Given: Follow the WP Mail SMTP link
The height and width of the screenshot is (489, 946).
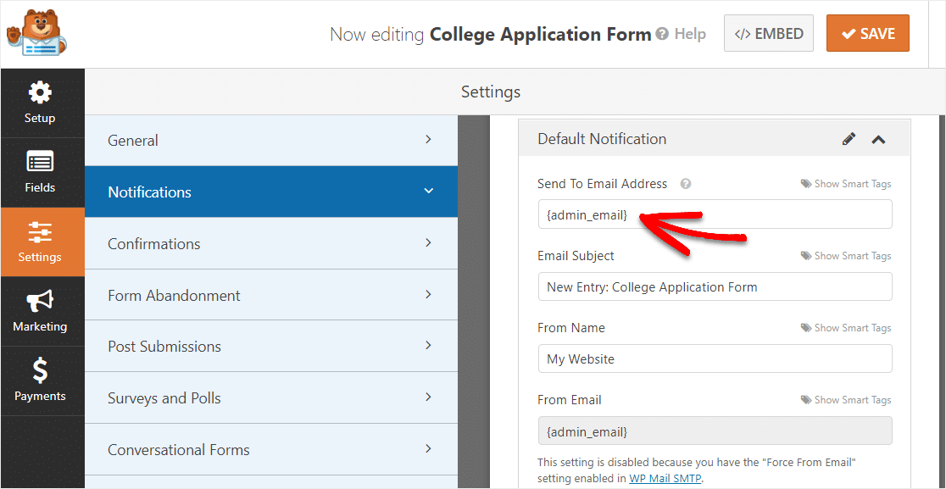Looking at the screenshot, I should coord(665,479).
